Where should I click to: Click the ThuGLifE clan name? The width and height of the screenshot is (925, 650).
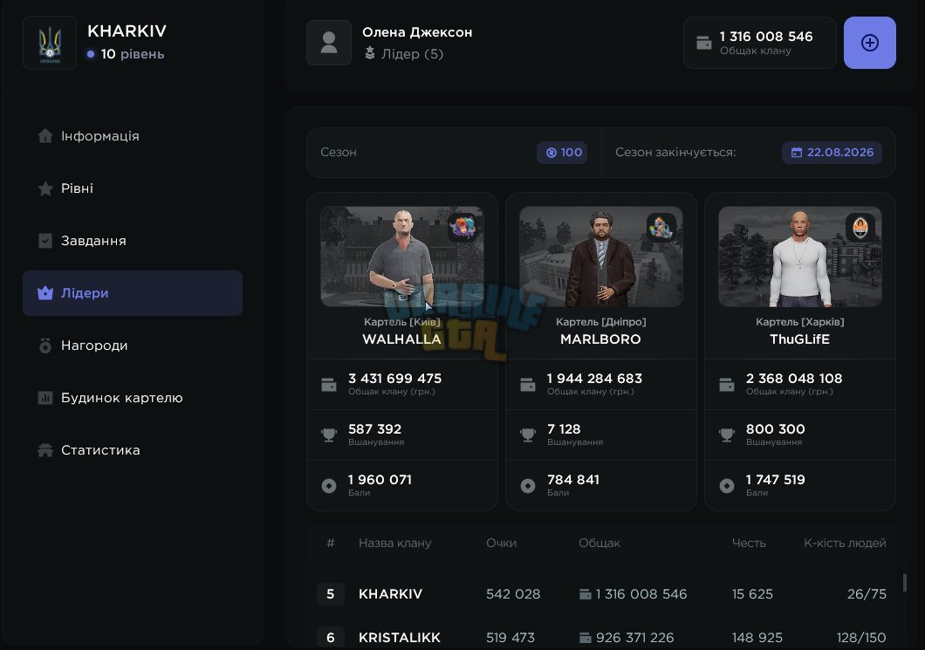pyautogui.click(x=800, y=339)
